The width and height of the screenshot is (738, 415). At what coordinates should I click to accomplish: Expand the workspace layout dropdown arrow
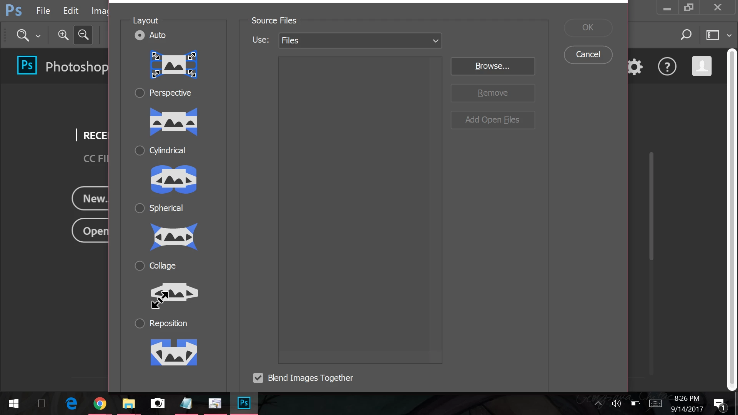(x=729, y=35)
